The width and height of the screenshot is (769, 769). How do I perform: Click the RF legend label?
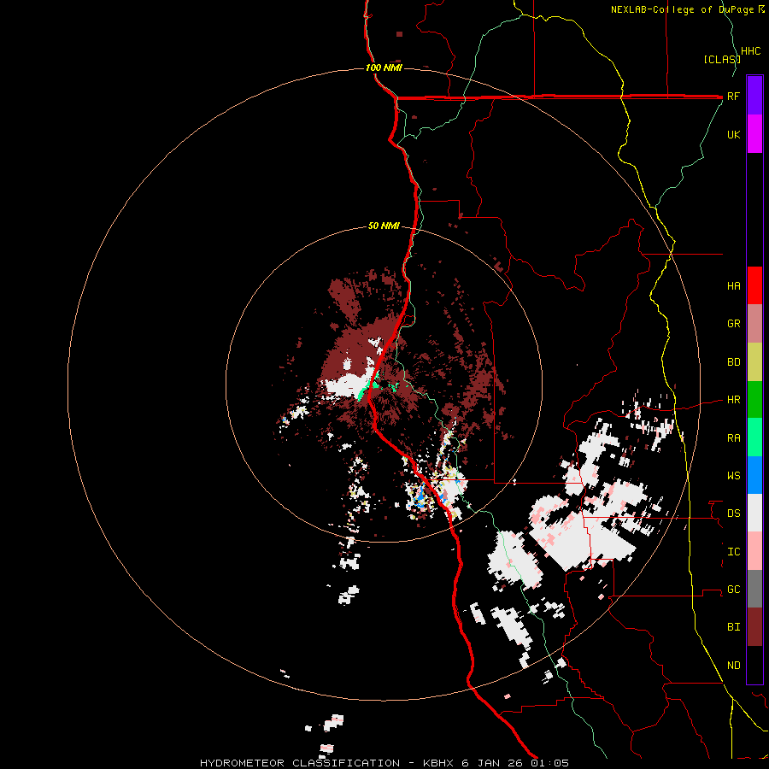(733, 96)
